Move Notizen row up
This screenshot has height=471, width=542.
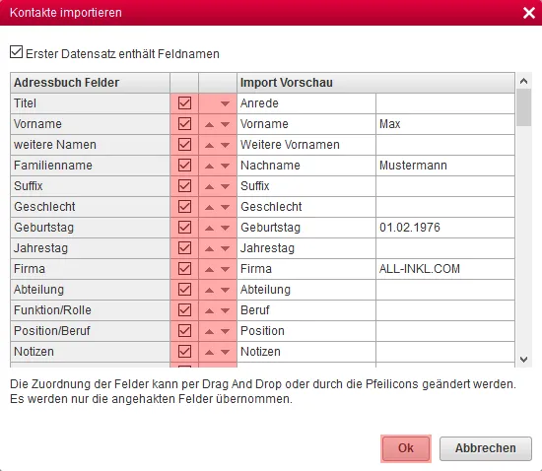pyautogui.click(x=209, y=352)
